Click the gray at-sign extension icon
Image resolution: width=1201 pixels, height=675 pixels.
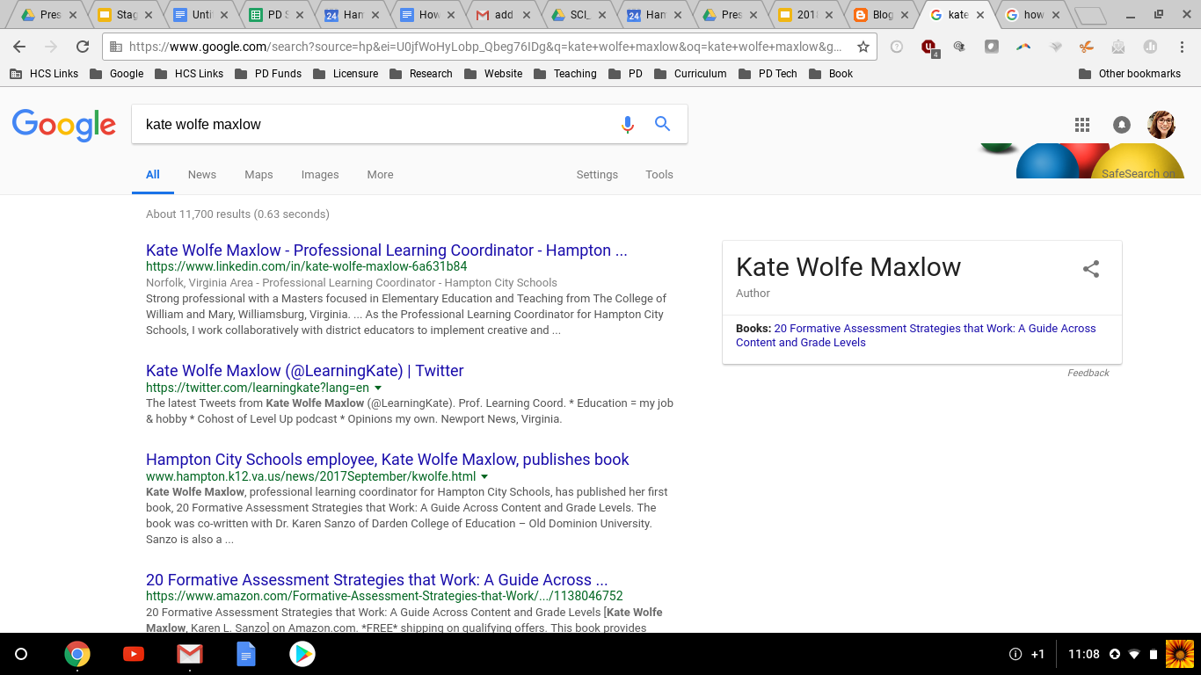[960, 47]
